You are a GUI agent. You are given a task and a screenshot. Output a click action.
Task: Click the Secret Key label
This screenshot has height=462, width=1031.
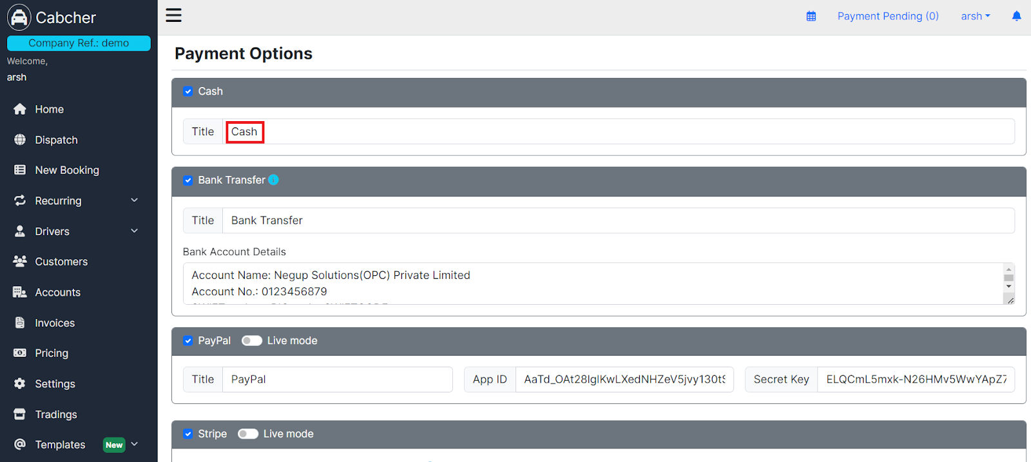(782, 380)
